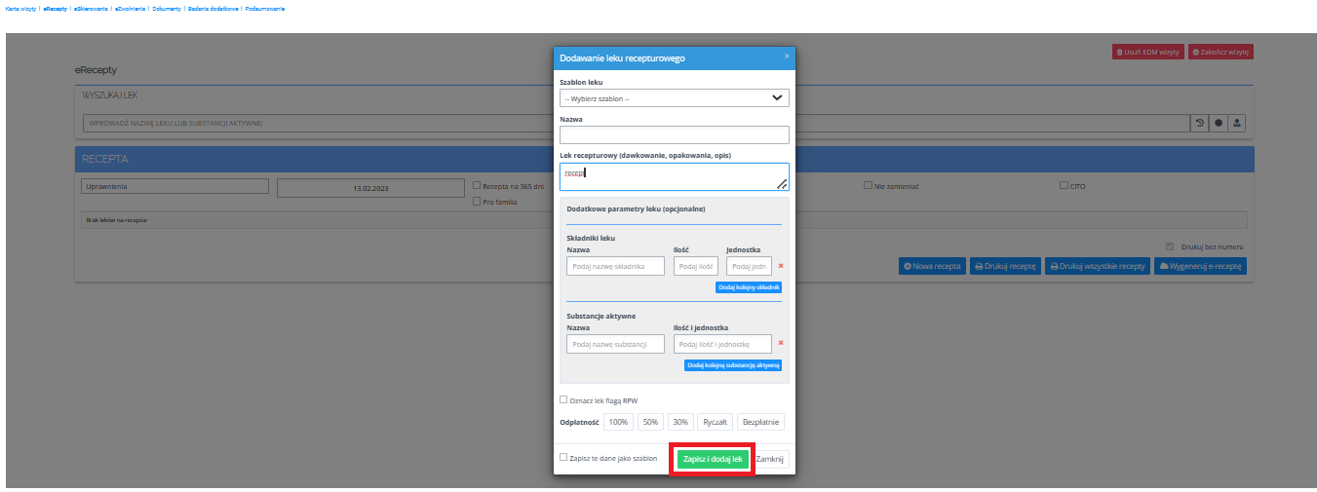Image resolution: width=1317 pixels, height=492 pixels.
Task: Click the 'Wygeneruj e-receptę' button
Action: pos(1200,266)
